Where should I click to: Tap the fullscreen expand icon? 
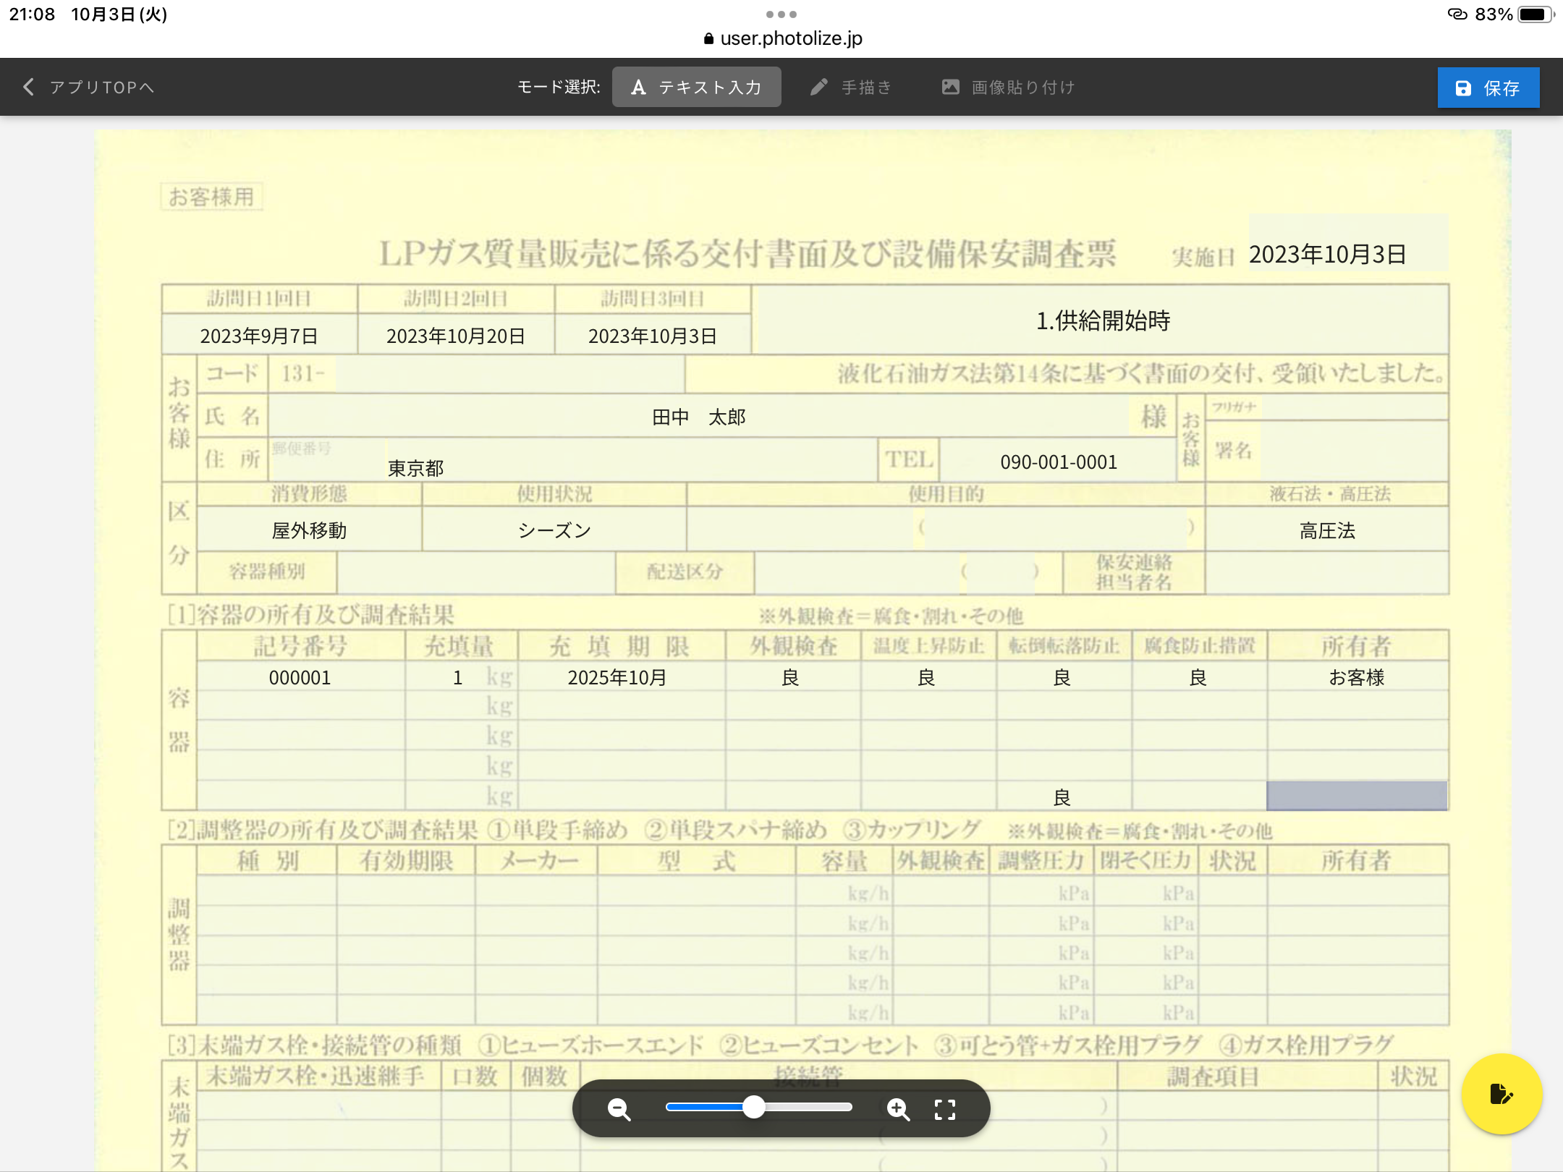945,1109
